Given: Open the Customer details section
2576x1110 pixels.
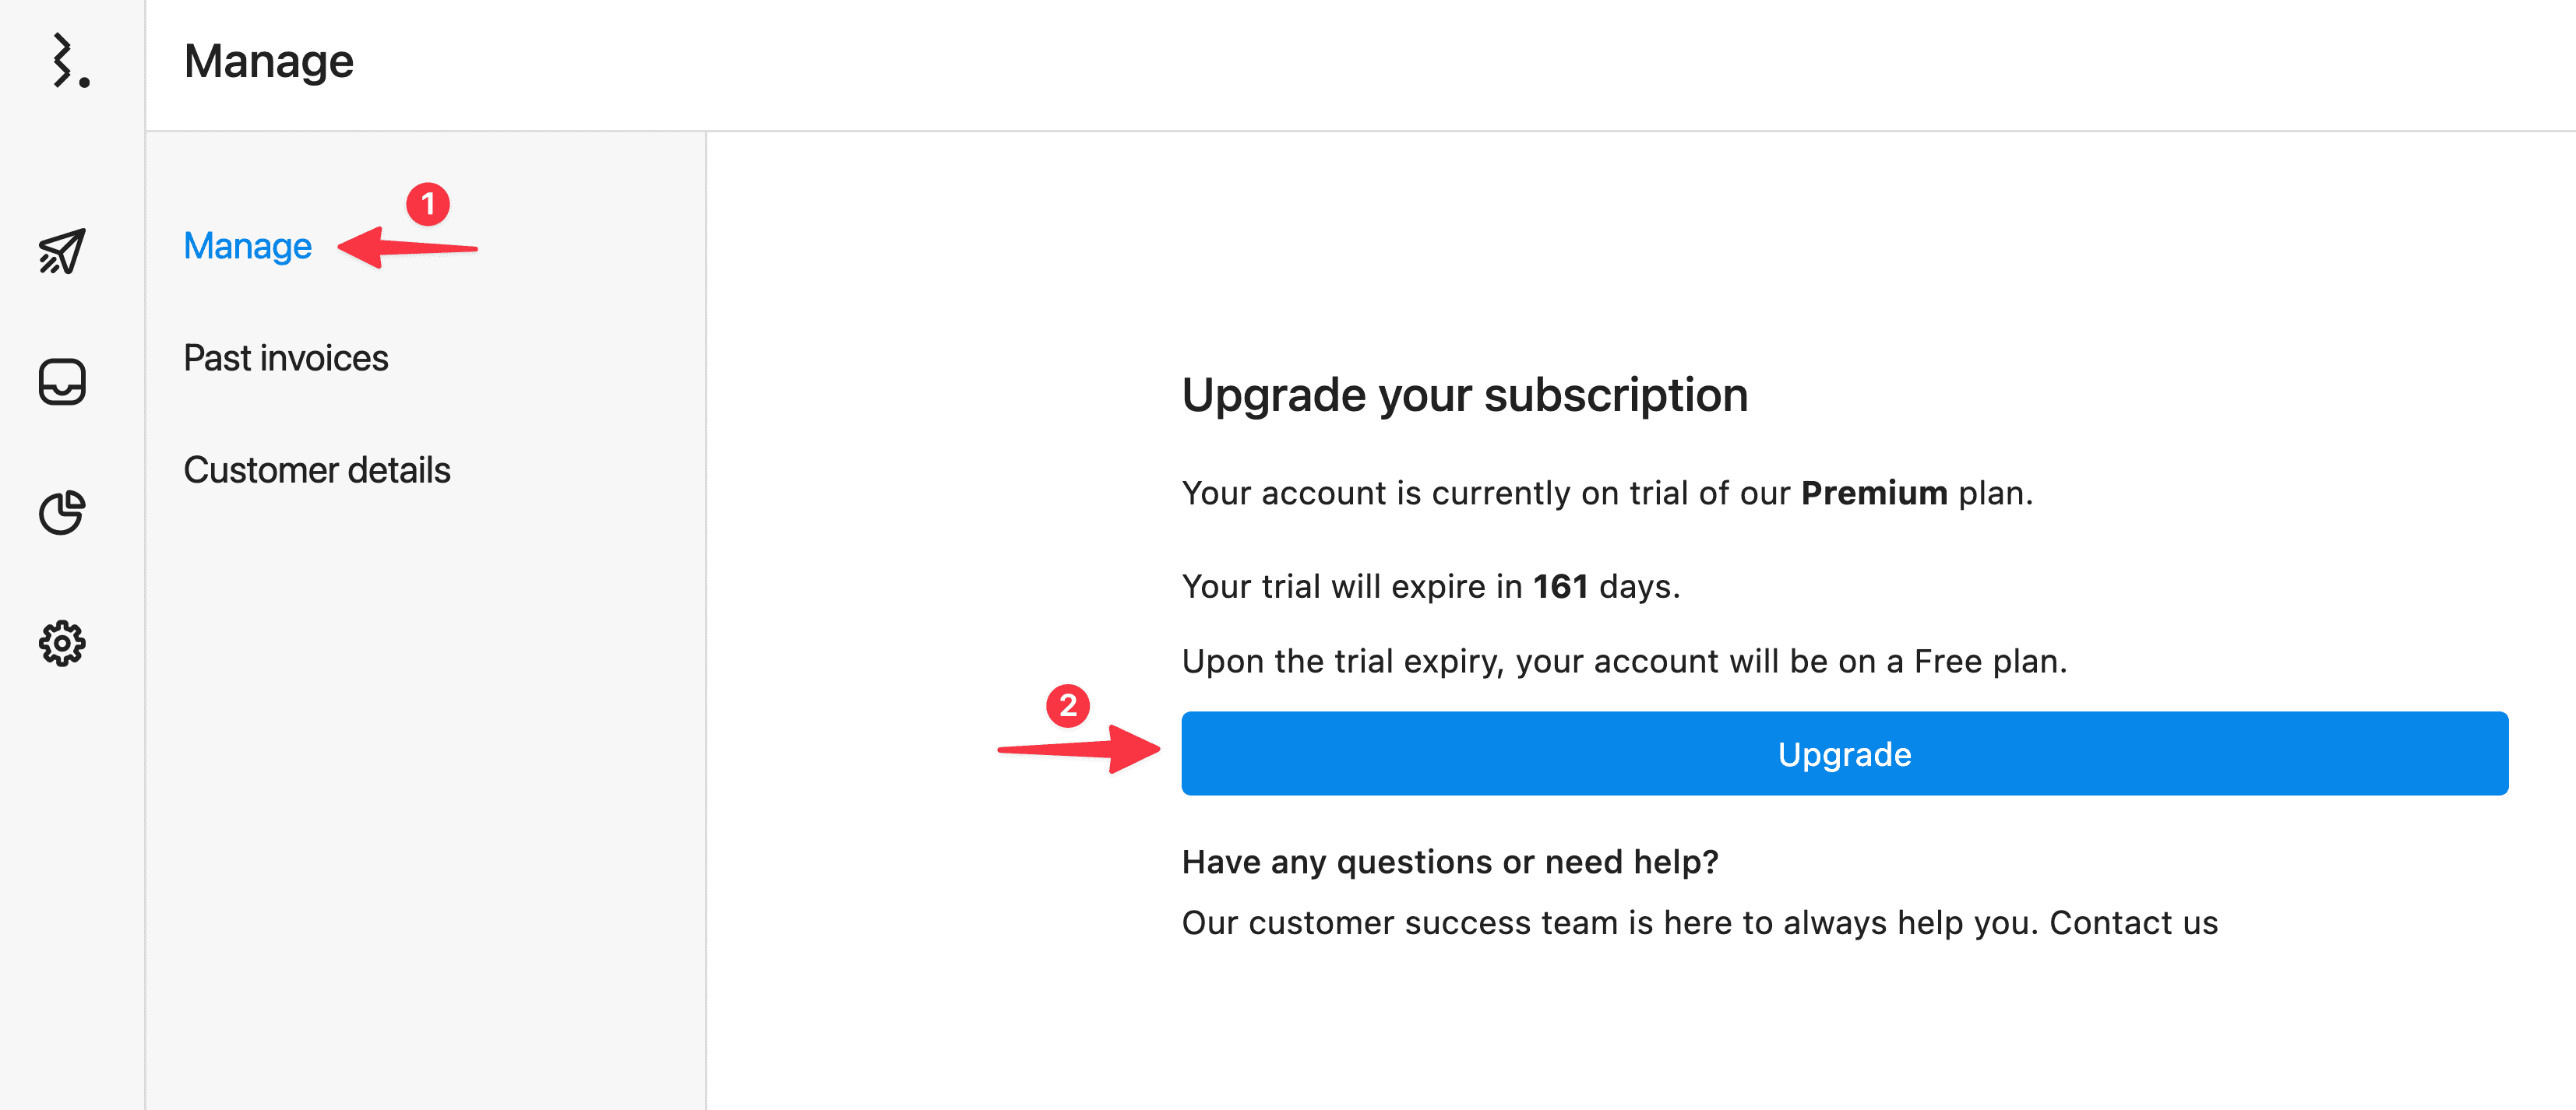Looking at the screenshot, I should pyautogui.click(x=316, y=469).
